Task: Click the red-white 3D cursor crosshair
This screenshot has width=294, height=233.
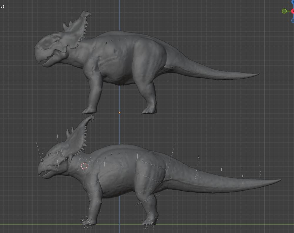Action: [84, 166]
